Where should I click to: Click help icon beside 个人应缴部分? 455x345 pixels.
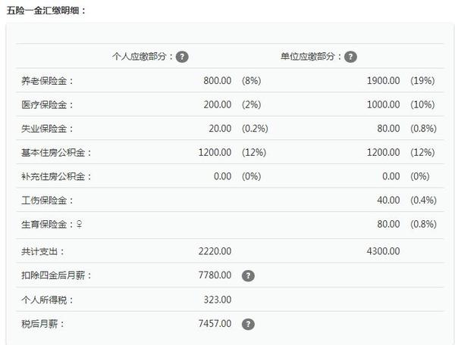pyautogui.click(x=182, y=57)
